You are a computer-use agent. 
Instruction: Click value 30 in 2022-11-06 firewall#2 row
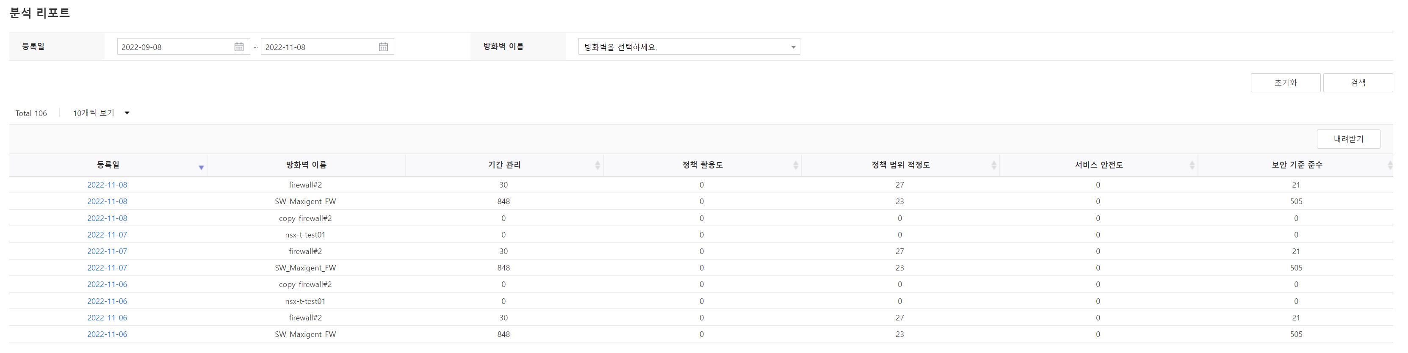[503, 317]
